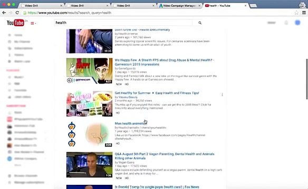Click the My Channel sidebar icon
The image size is (308, 189).
coord(9,41)
